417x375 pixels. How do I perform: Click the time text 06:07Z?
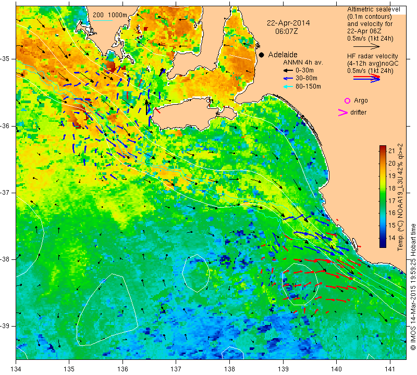click(286, 31)
